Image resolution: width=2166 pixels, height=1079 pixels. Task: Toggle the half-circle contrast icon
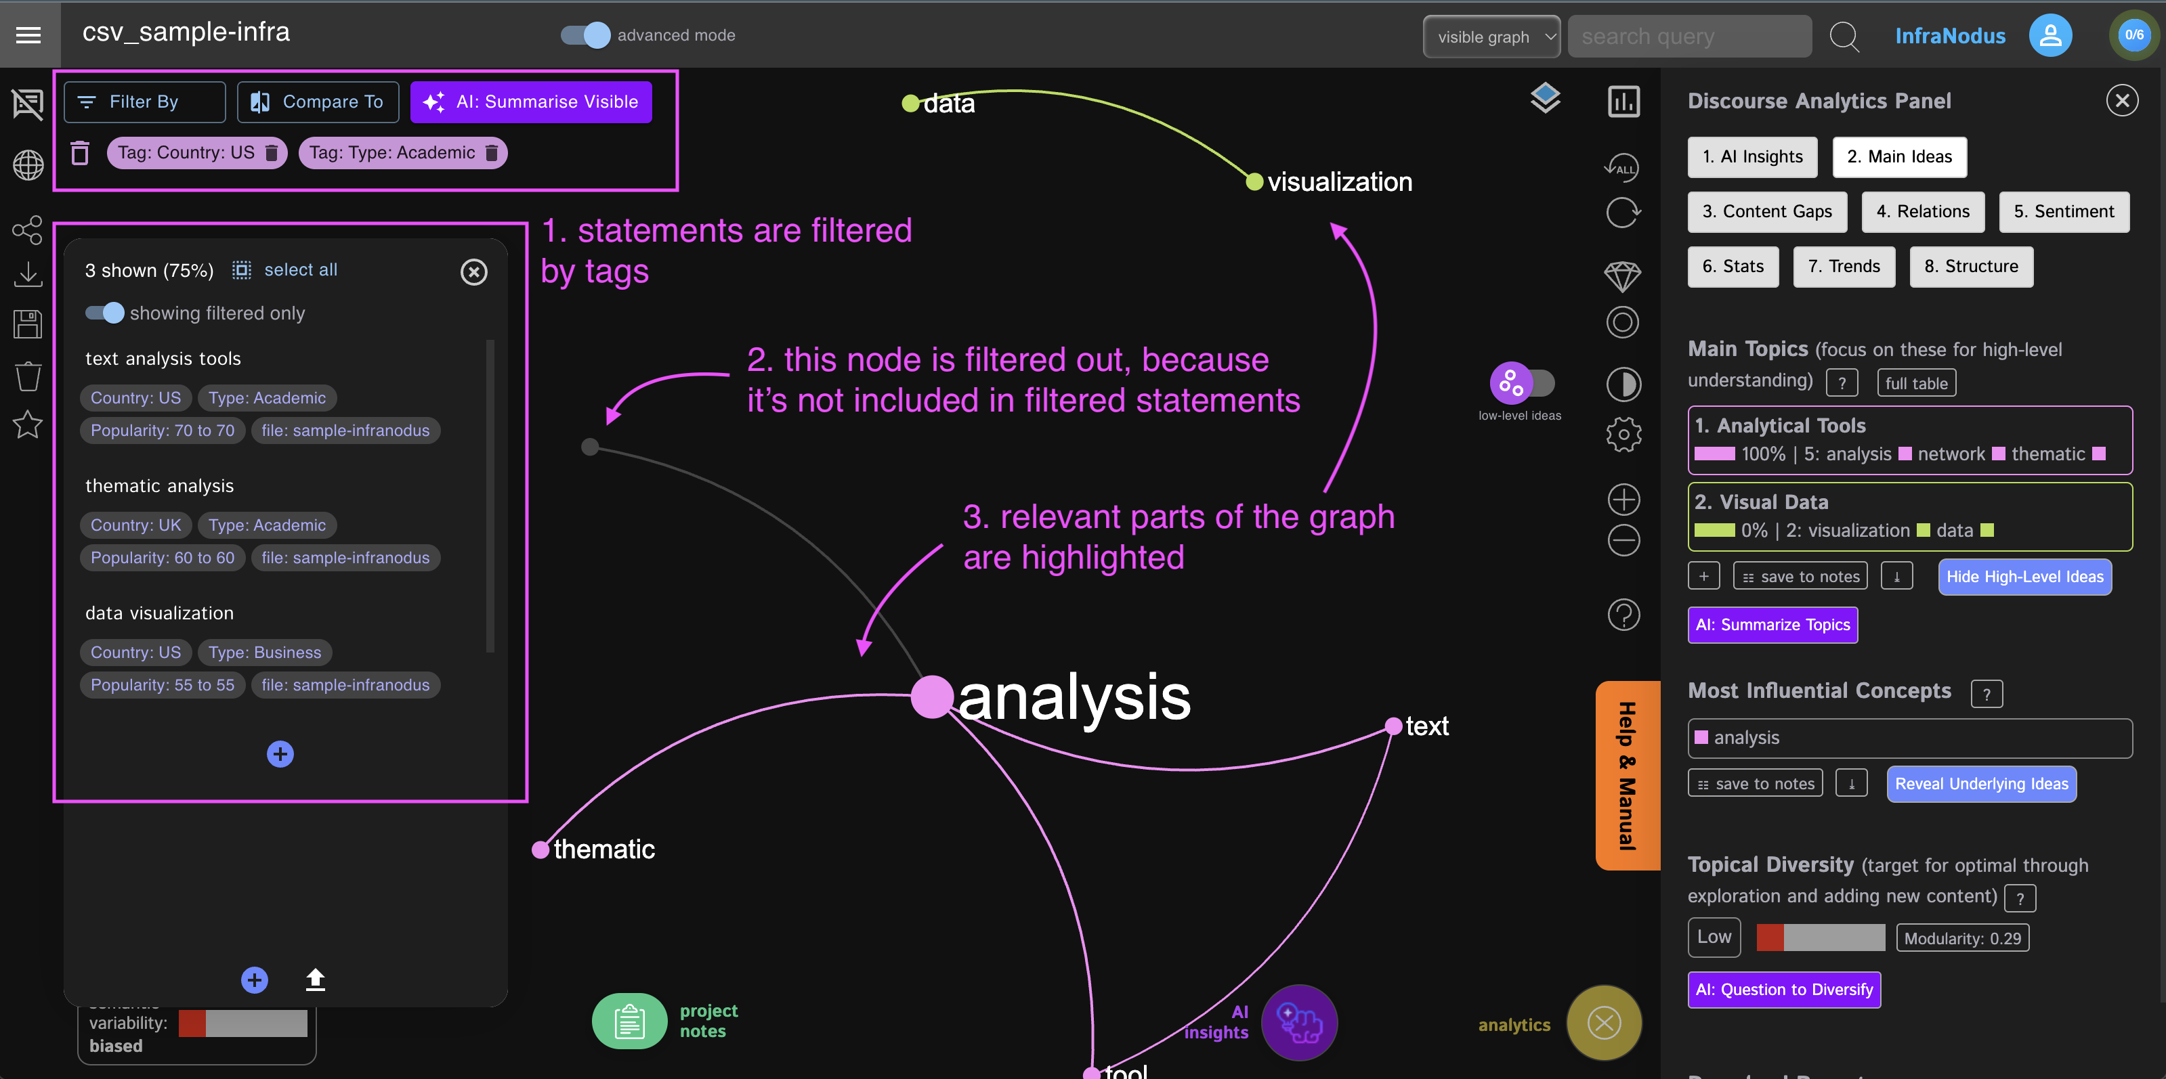pos(1623,384)
